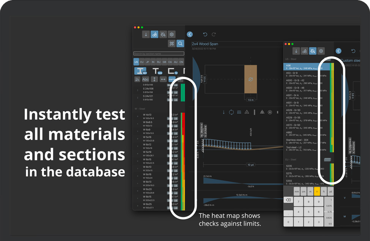
Task: Open the materials bucket panel in left window
Action: [163, 35]
